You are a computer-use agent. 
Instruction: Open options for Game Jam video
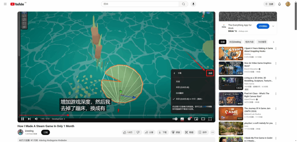pos(276,109)
